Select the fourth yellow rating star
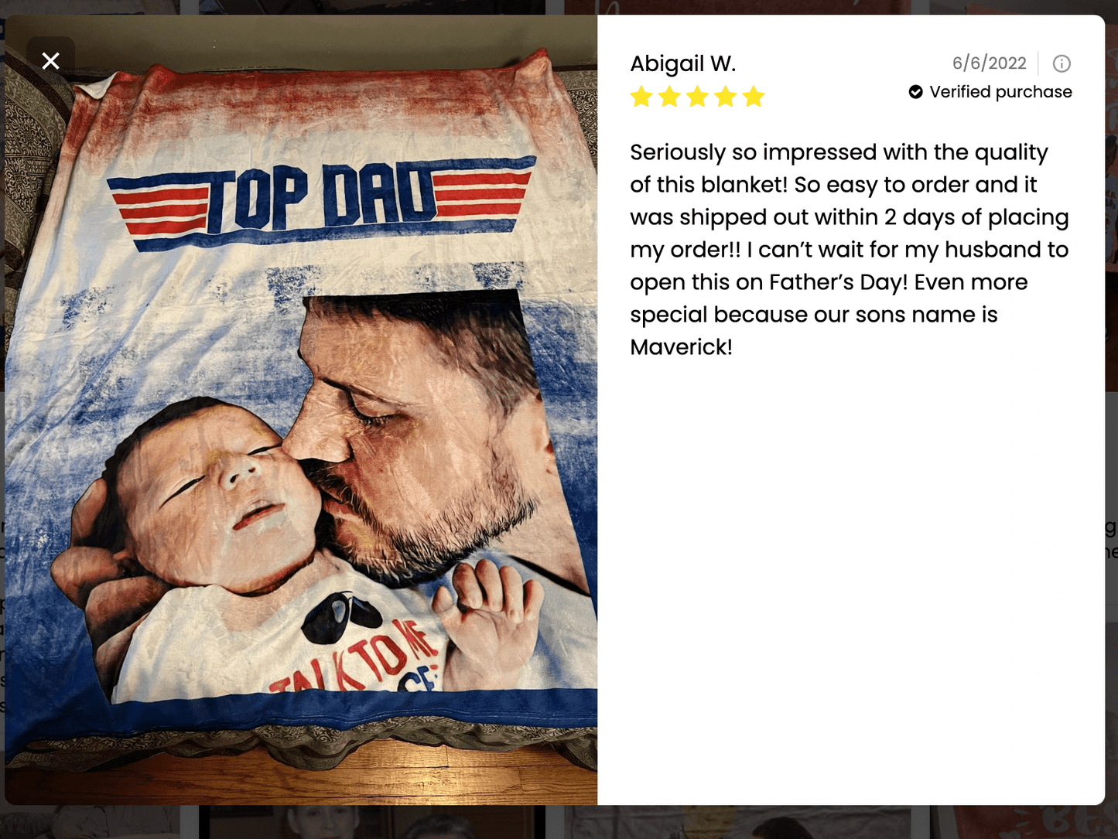Viewport: 1118px width, 839px height. click(725, 97)
